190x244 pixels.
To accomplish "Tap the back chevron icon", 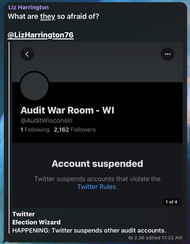I will pos(27,54).
